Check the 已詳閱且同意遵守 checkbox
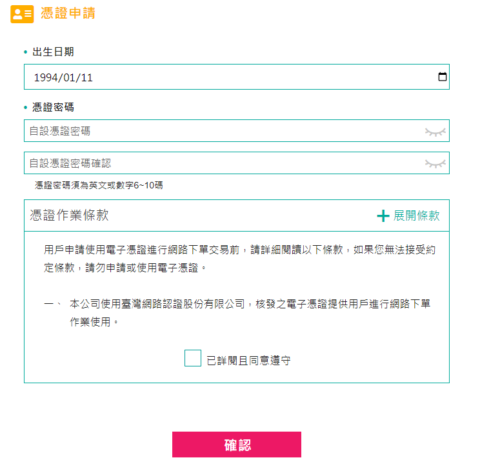Screen dimensions: 480x460 (192, 358)
